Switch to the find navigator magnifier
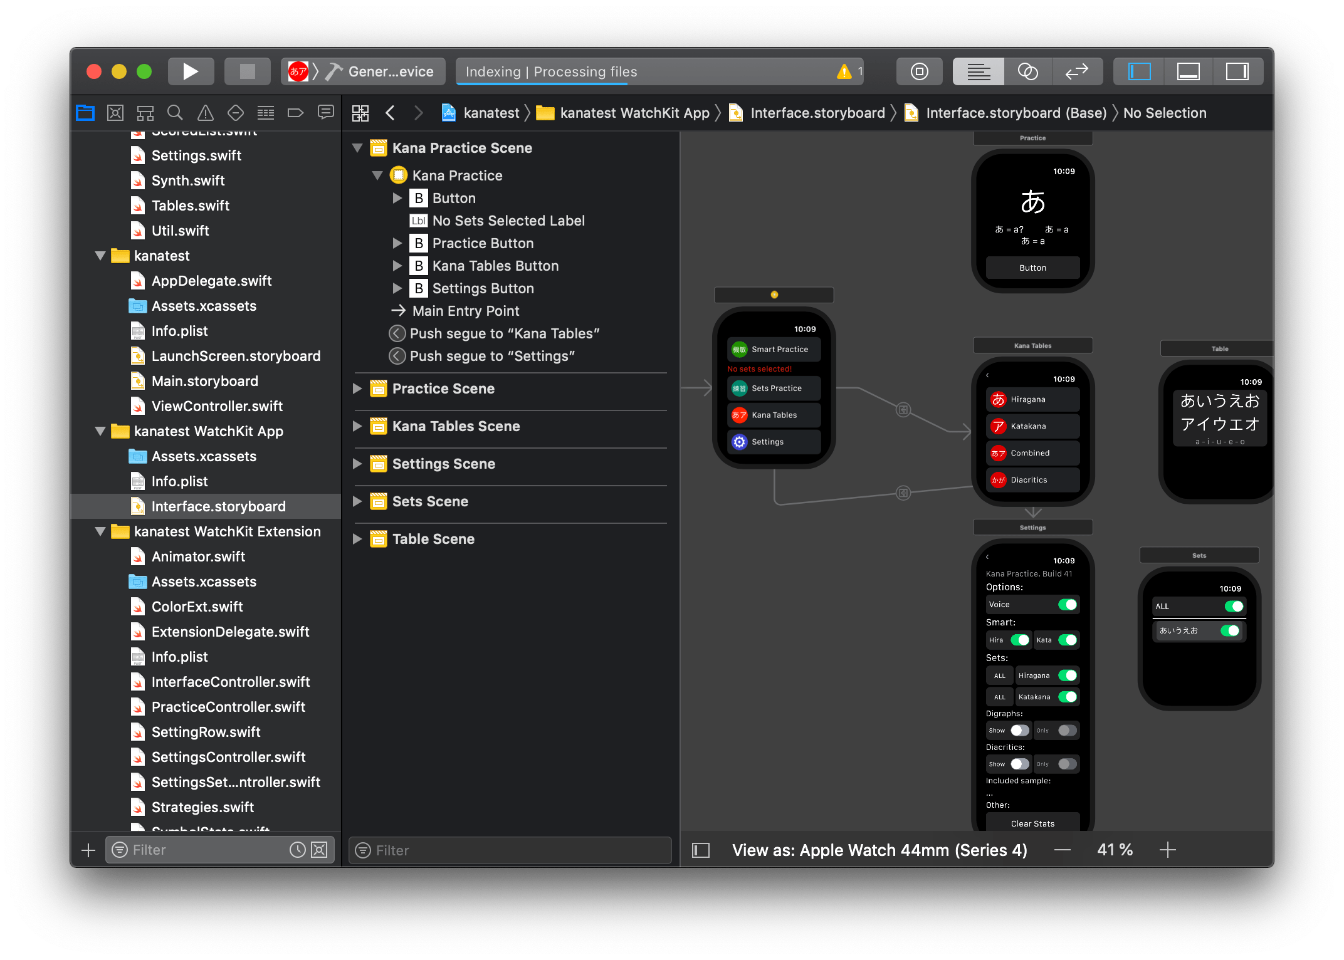Image resolution: width=1344 pixels, height=960 pixels. tap(175, 113)
